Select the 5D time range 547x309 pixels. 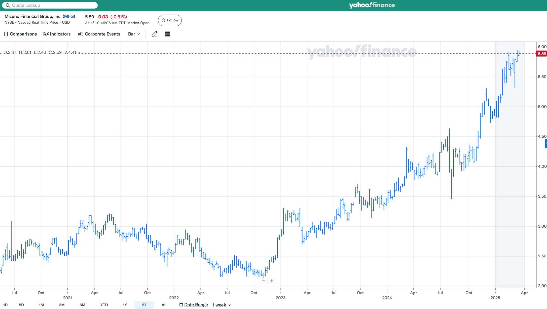[21, 305]
